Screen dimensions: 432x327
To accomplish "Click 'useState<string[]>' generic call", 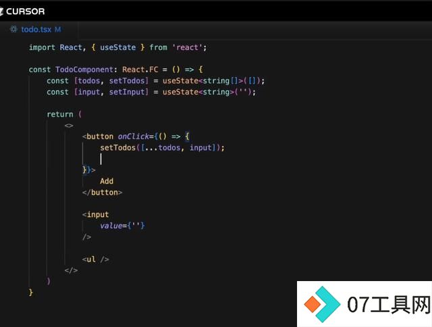I will tap(202, 81).
